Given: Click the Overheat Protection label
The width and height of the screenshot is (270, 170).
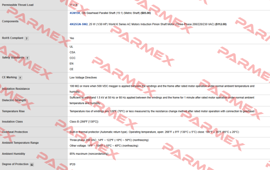Looking at the screenshot, I should pyautogui.click(x=15, y=132).
